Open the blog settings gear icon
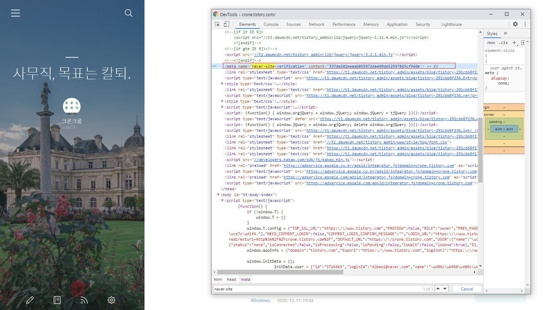The height and width of the screenshot is (310, 558). click(111, 300)
